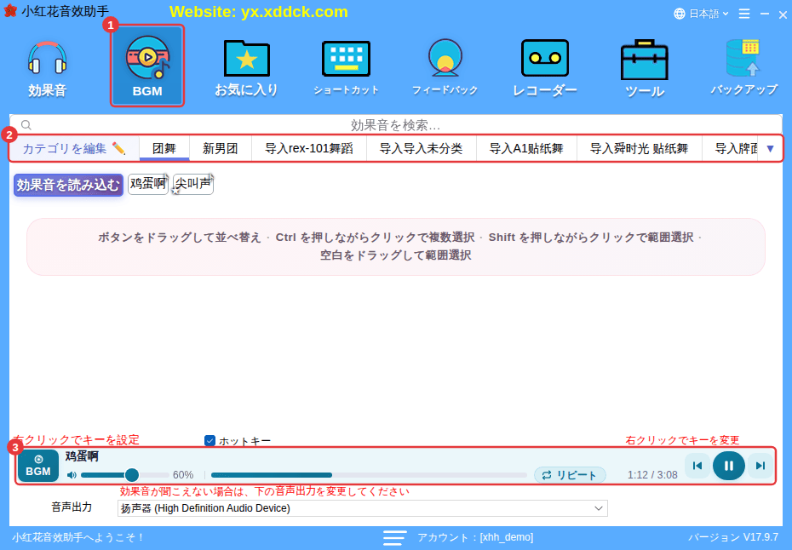Open the 音声出力 device dropdown

tap(363, 508)
